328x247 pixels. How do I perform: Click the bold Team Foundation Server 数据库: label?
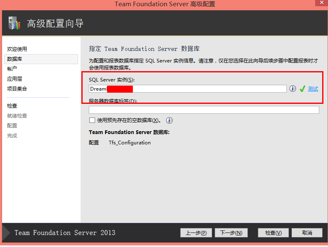[129, 132]
